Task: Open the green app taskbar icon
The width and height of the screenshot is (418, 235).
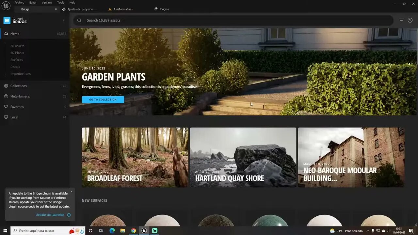Action: tap(155, 231)
